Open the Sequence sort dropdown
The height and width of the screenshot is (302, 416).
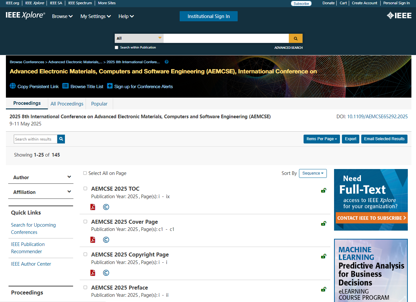coord(313,173)
